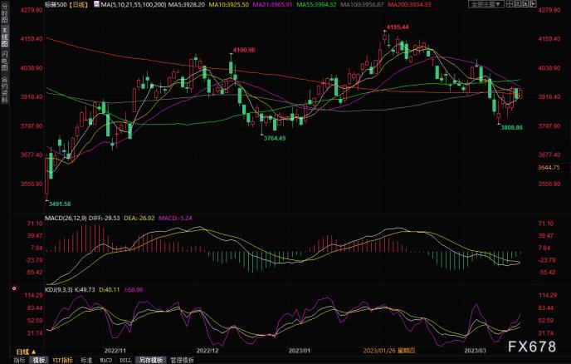This screenshot has height=364, width=571.
Task: Click the DIFF:-29.53 value
Action: 104,218
